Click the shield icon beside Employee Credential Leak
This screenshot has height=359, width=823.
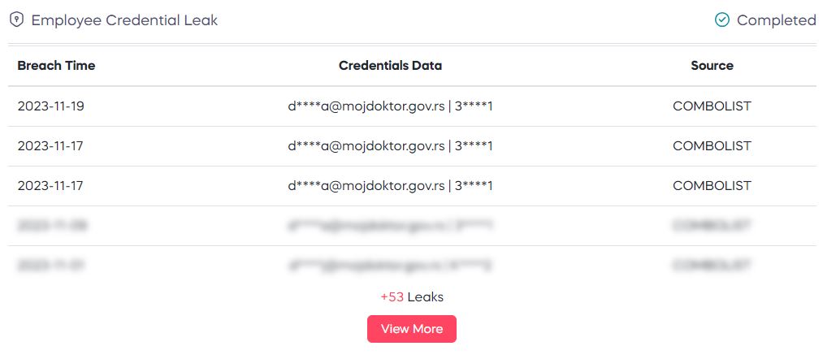(17, 20)
